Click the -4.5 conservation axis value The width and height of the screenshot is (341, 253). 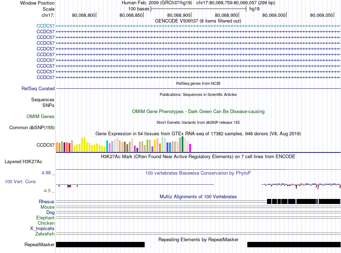click(47, 191)
